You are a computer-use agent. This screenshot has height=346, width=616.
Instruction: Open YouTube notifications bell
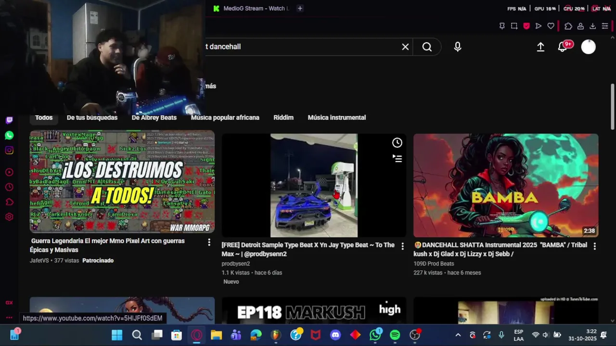[x=562, y=47]
